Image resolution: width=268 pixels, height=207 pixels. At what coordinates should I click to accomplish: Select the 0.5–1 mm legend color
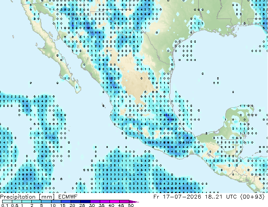click(x=17, y=202)
